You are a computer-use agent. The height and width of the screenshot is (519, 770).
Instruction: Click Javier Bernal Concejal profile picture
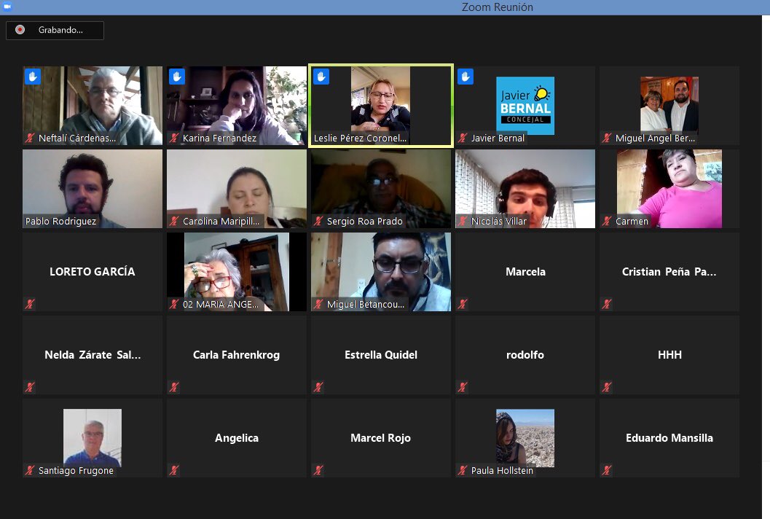pos(525,106)
